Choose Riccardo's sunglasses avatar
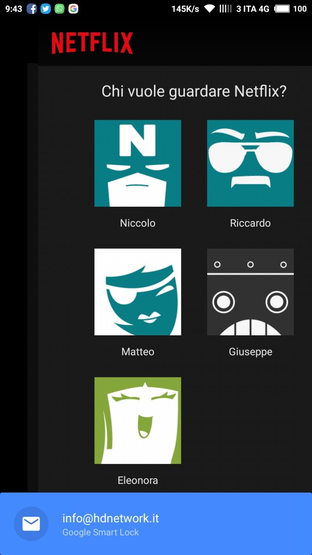 [250, 163]
